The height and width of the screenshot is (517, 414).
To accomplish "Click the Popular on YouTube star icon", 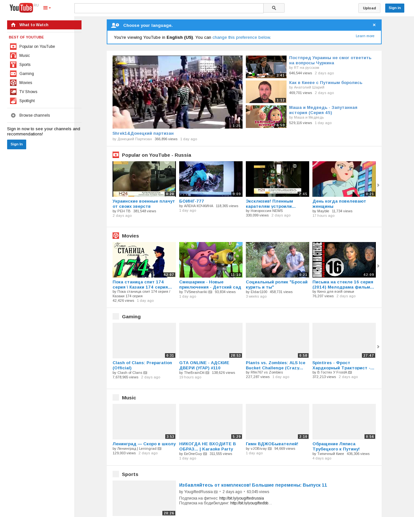I will tap(13, 47).
